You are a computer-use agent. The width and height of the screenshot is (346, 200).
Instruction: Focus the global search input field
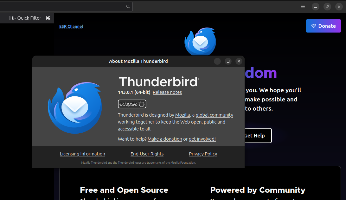[63, 7]
